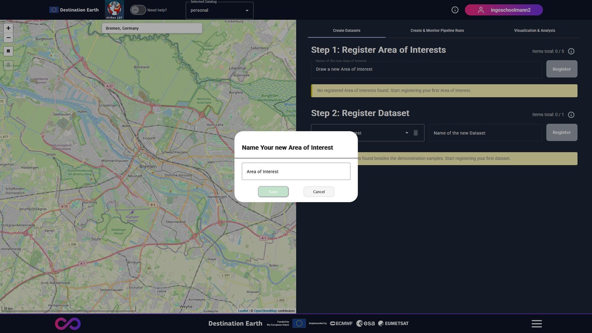Select the draw rectangle map tool
This screenshot has height=333, width=592.
pyautogui.click(x=8, y=51)
